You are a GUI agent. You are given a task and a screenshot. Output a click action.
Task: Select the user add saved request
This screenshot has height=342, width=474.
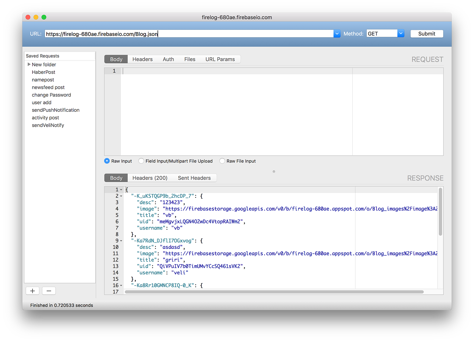(x=42, y=102)
